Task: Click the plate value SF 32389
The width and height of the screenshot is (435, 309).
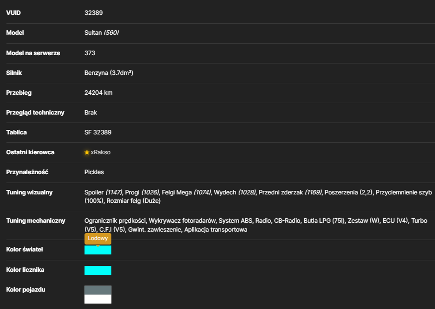Action: pyautogui.click(x=98, y=132)
